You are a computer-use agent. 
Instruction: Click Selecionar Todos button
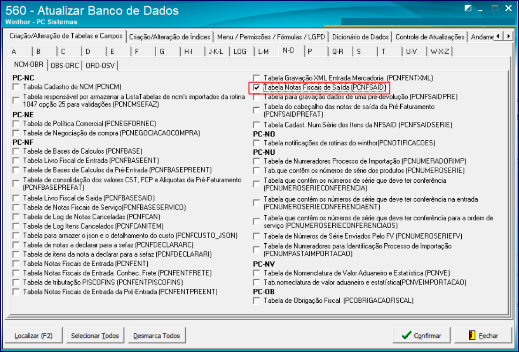click(x=95, y=336)
